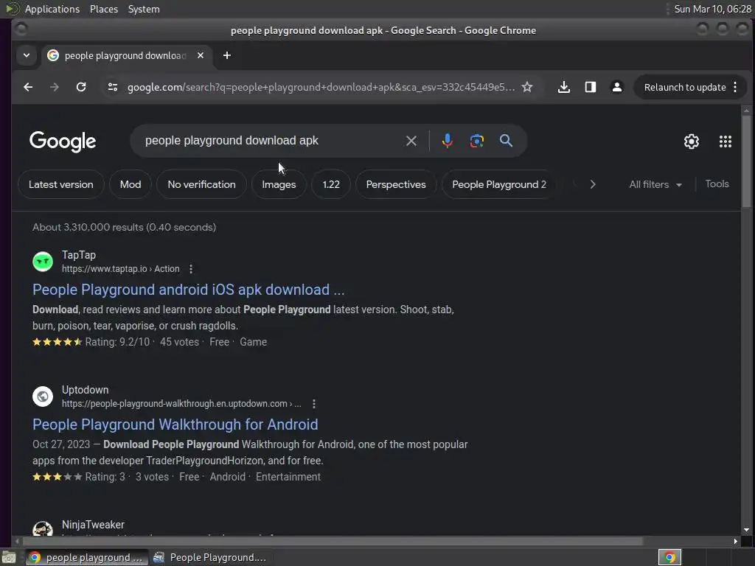
Task: Go to Google homepage via logo
Action: pos(63,141)
